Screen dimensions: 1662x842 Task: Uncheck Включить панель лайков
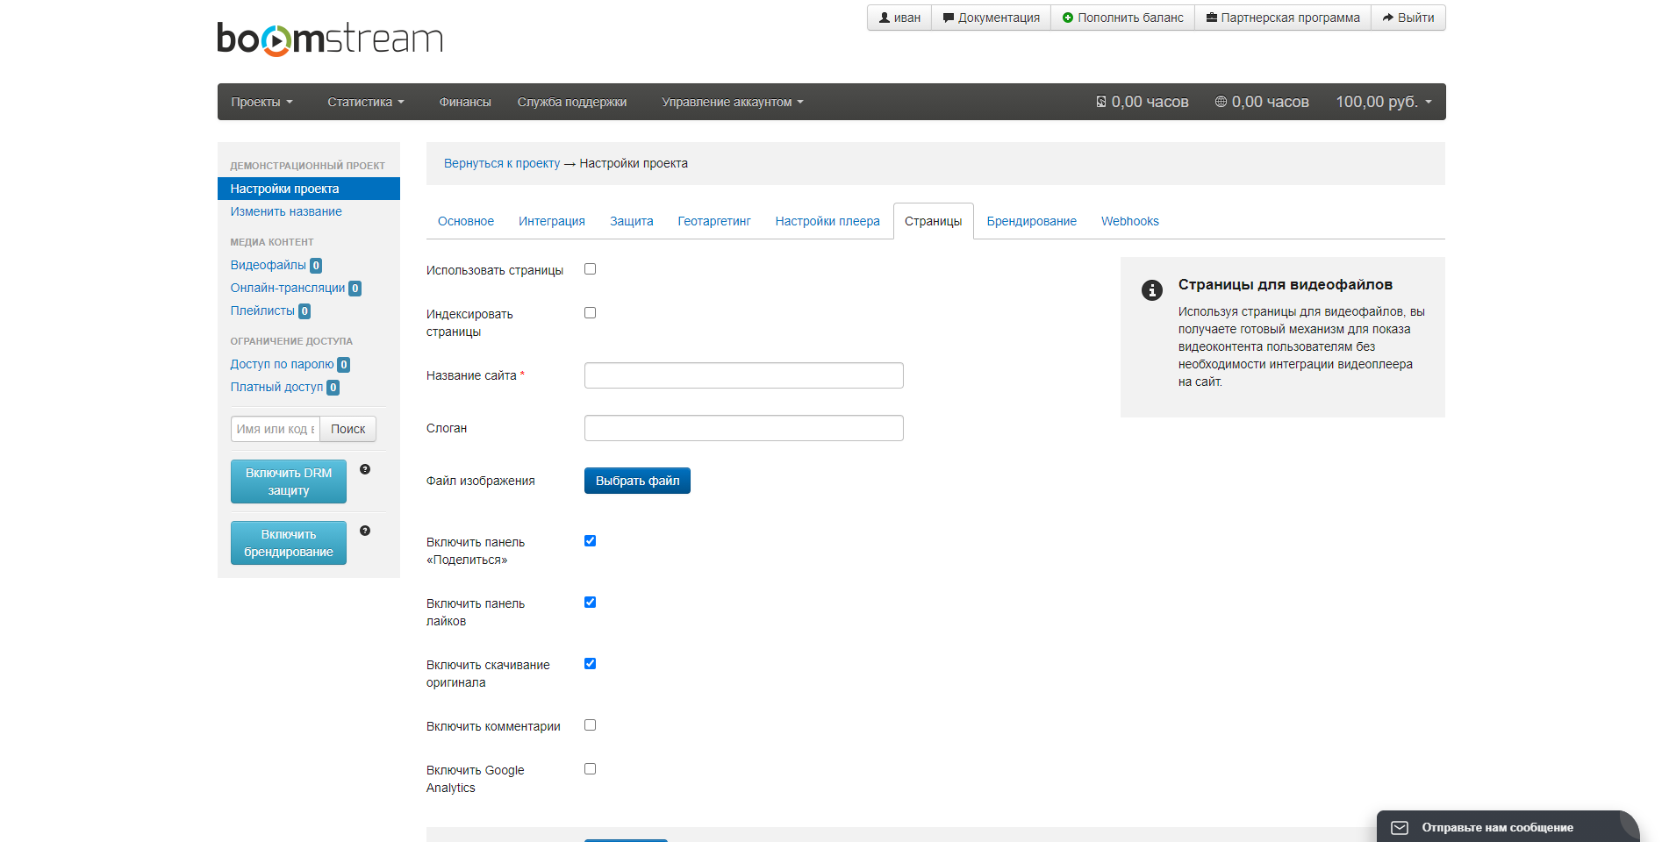coord(591,603)
